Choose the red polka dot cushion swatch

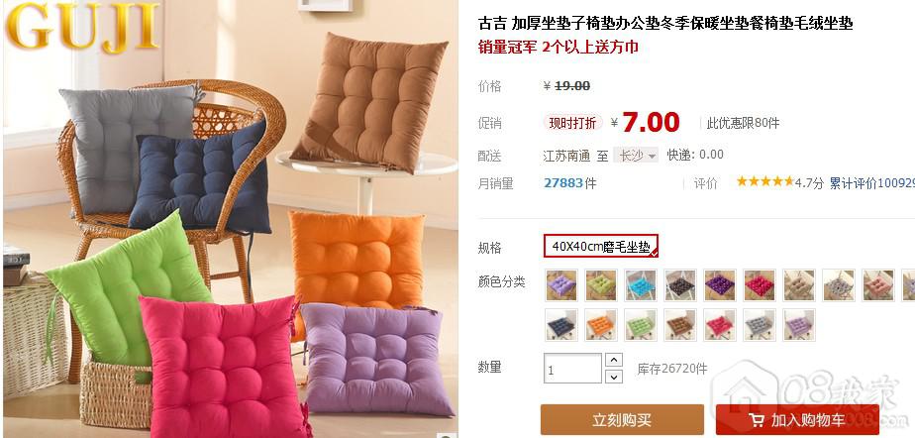[x=760, y=285]
